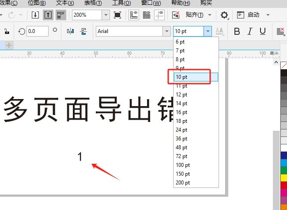Toggle the guidelines display icon

[x=159, y=15]
